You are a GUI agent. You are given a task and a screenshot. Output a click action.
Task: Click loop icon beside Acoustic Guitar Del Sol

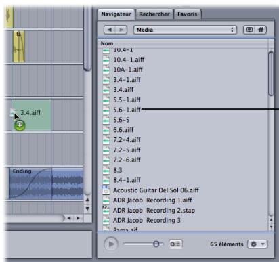click(106, 190)
